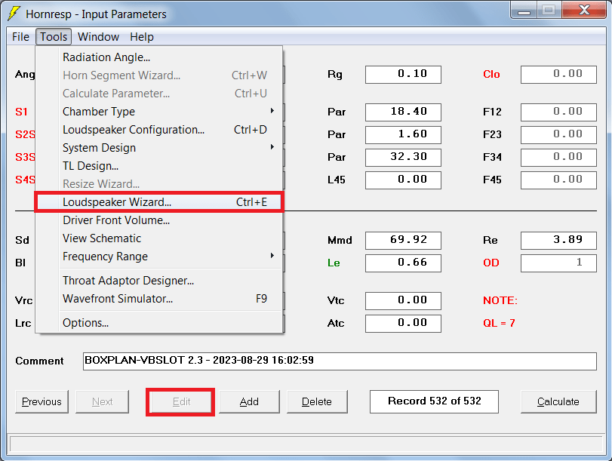Click the Vtc value field
Image resolution: width=612 pixels, height=461 pixels.
(403, 301)
